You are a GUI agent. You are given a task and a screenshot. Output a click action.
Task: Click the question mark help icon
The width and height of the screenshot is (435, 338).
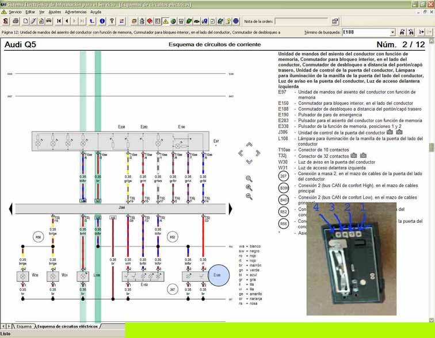point(112,21)
